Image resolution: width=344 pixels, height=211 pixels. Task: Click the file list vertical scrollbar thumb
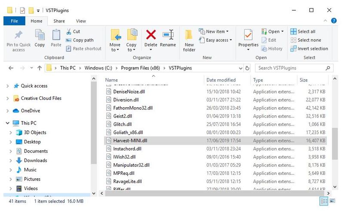tap(335, 144)
